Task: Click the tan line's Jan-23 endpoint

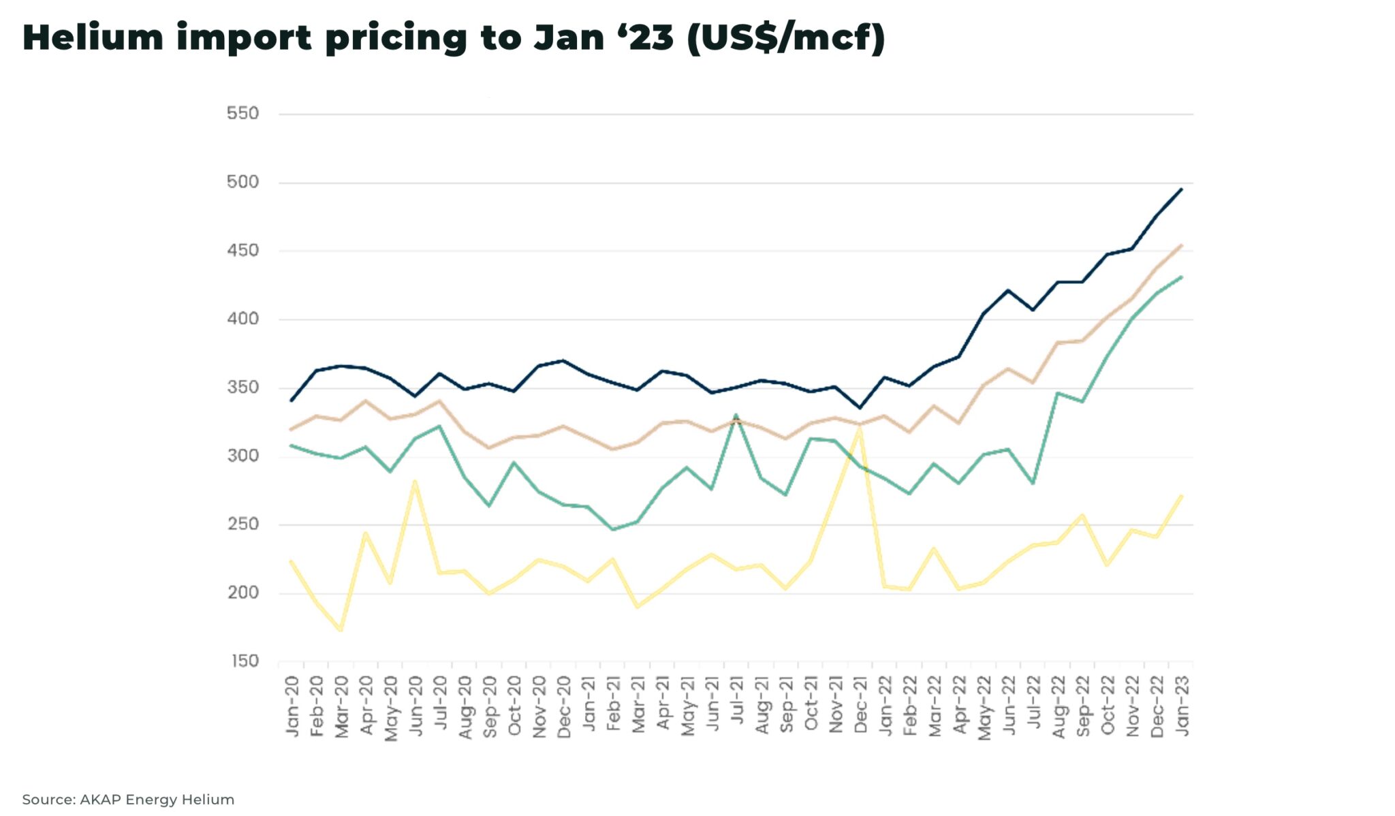Action: point(1181,246)
